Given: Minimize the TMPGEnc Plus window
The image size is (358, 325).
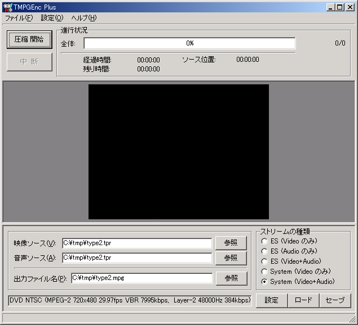Looking at the screenshot, I should [x=330, y=7].
